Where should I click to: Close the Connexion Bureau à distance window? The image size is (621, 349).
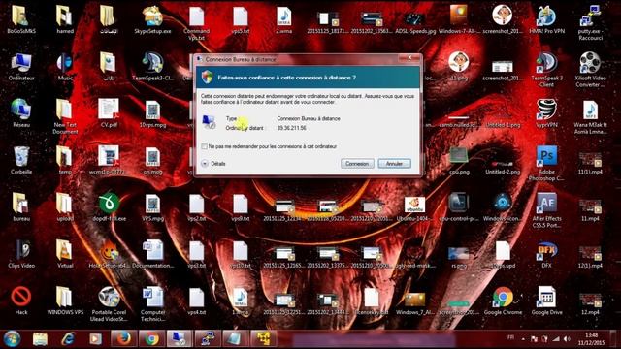(x=409, y=58)
